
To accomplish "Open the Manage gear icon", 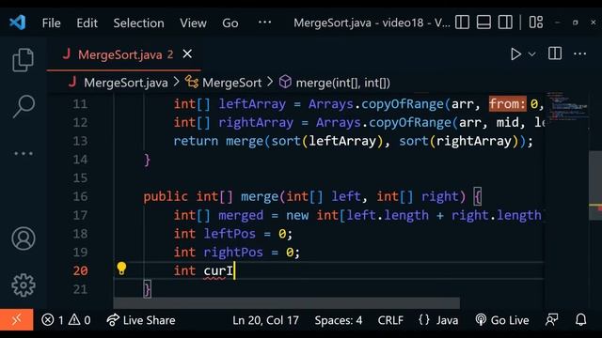I will click(x=23, y=285).
